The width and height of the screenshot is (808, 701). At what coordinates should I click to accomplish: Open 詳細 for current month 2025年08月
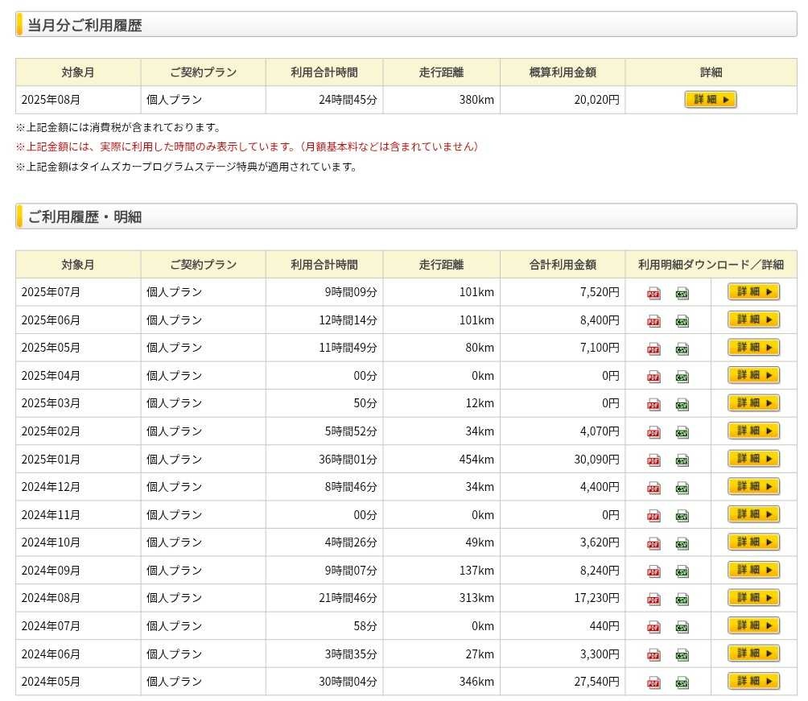711,100
